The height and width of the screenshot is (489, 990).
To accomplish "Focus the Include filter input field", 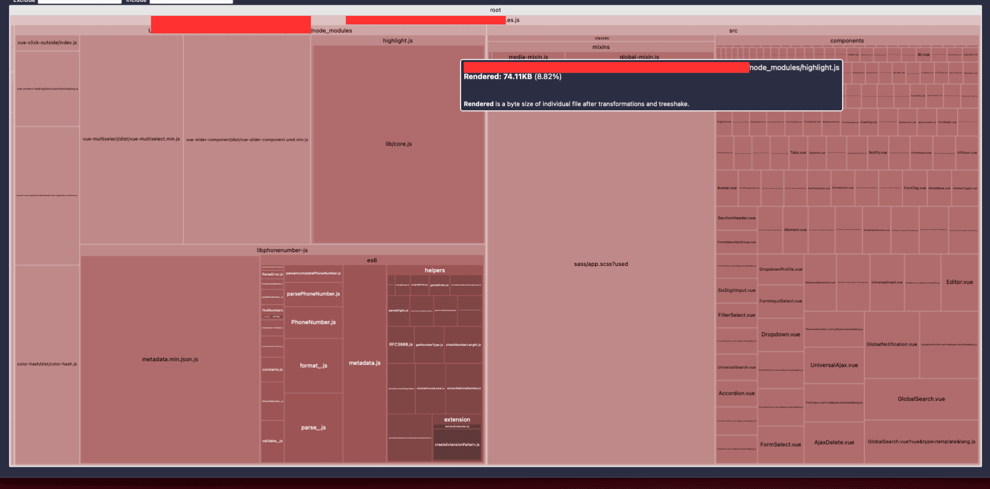I will 191,2.
